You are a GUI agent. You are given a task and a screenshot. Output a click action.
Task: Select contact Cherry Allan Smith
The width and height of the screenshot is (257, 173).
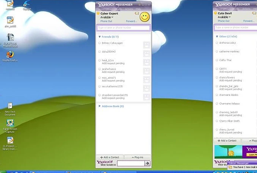[229, 121]
